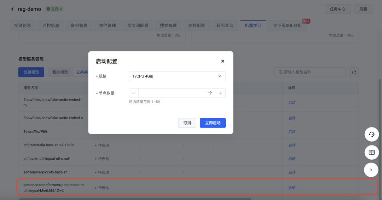Decrease node count with the minus button
This screenshot has height=200, width=382.
(x=134, y=93)
